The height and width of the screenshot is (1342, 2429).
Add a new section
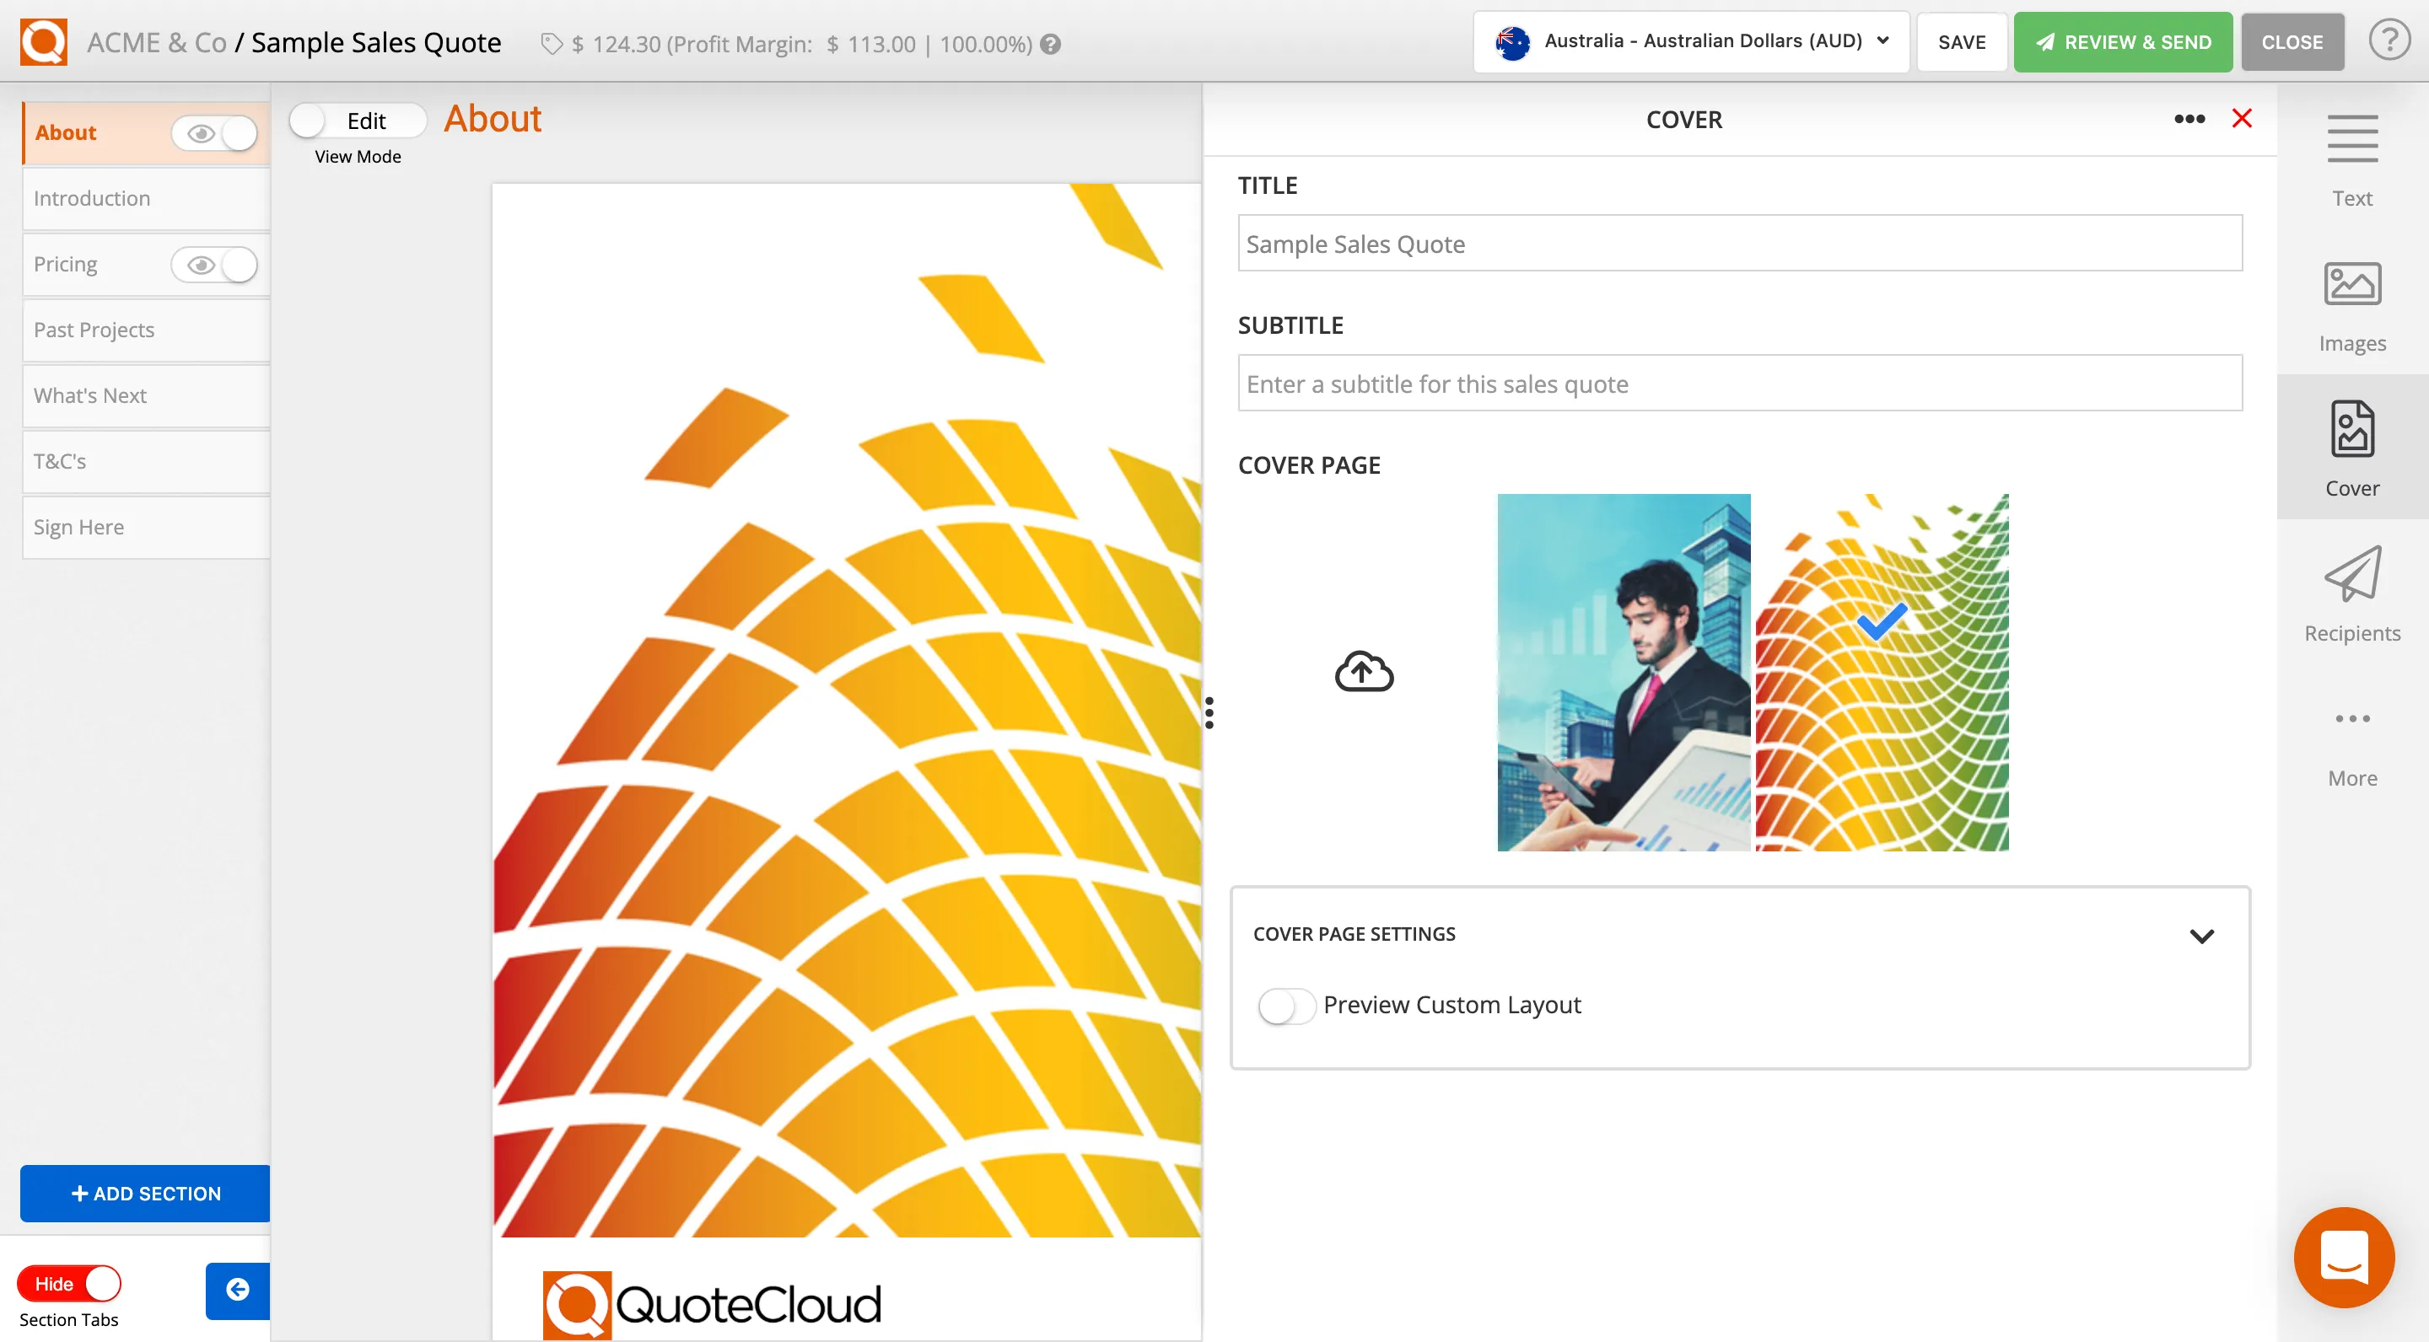pyautogui.click(x=144, y=1193)
